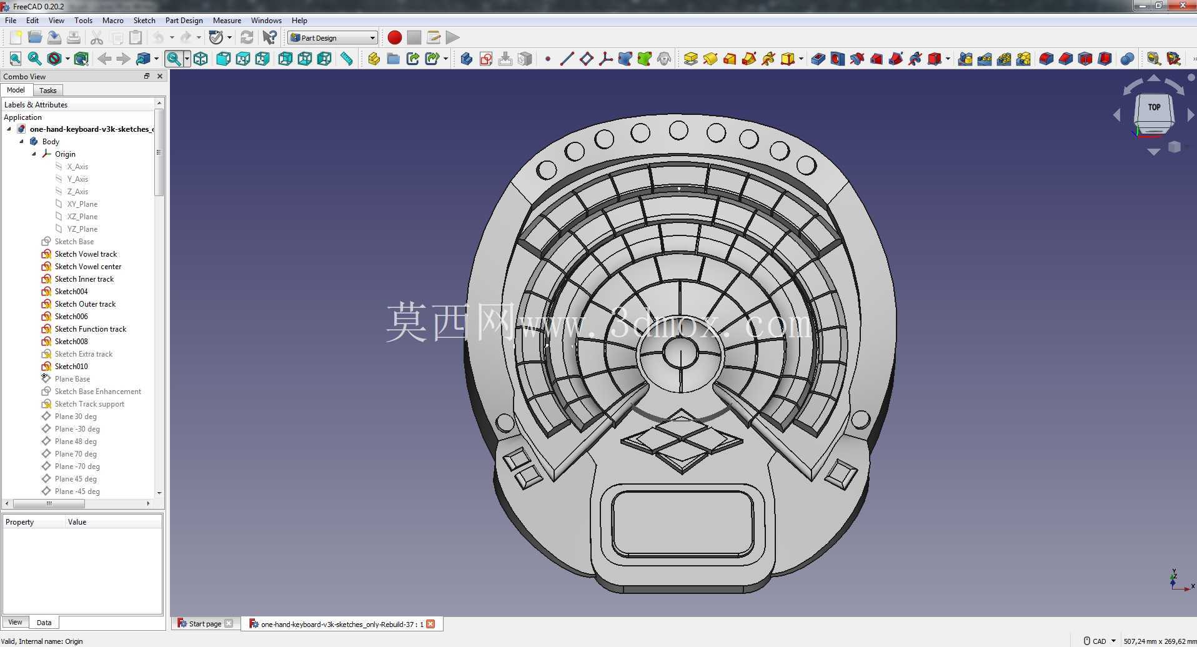Click the Execute Macro play icon
Image resolution: width=1197 pixels, height=647 pixels.
tap(452, 37)
